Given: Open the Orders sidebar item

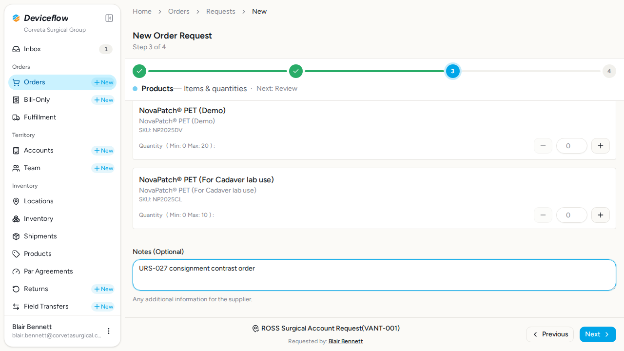Looking at the screenshot, I should click(x=62, y=82).
